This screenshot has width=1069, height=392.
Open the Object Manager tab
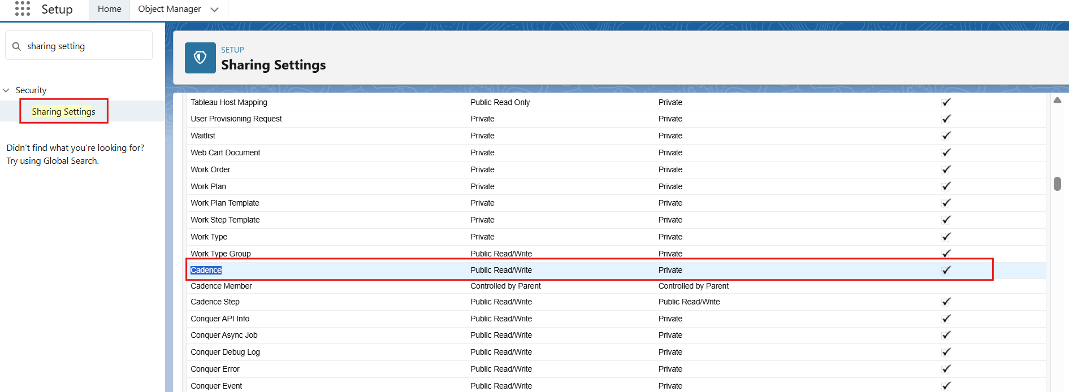[170, 9]
